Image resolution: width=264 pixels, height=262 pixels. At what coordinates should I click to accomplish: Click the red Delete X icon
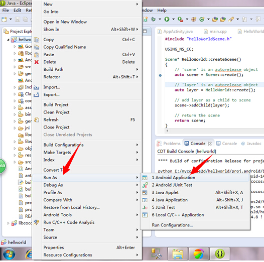click(x=37, y=62)
